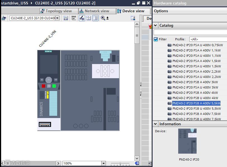Select highlighted PM240-2 IP20 FSB A 400V 5,5kW

click(x=196, y=103)
